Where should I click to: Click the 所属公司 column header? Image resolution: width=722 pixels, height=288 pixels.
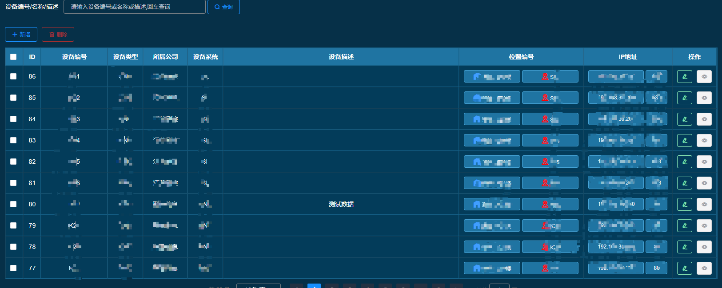pyautogui.click(x=165, y=57)
